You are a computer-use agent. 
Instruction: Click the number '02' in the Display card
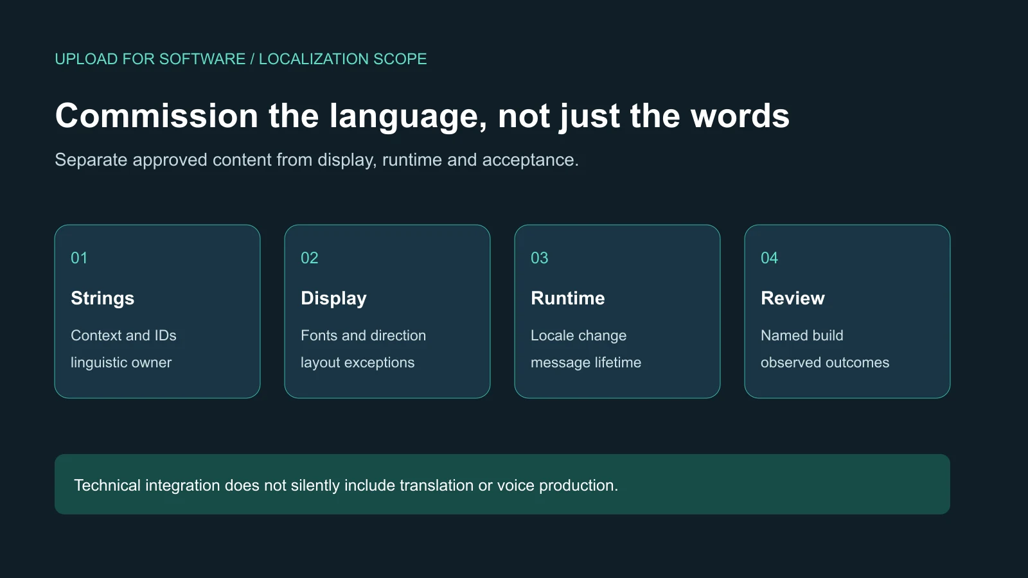pyautogui.click(x=310, y=258)
